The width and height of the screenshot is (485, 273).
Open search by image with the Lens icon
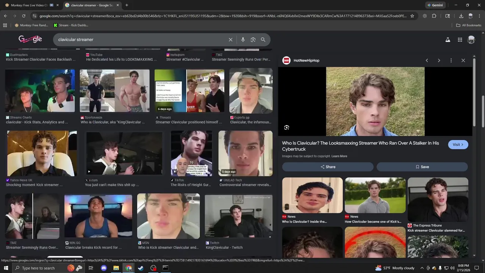tap(253, 39)
